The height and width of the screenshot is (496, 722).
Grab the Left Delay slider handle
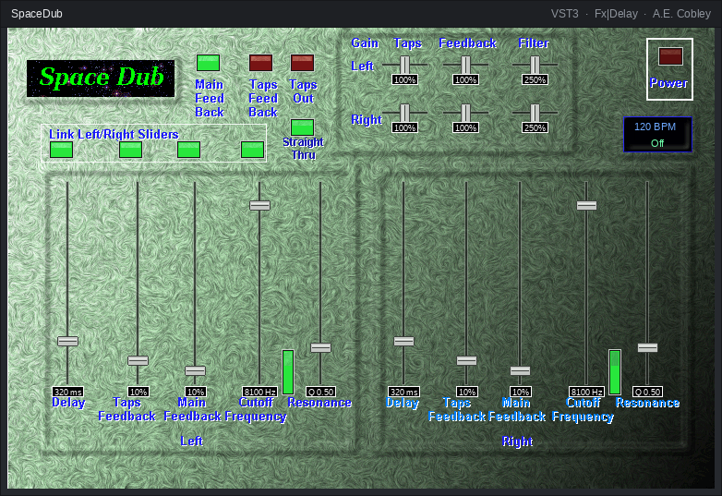pos(67,341)
